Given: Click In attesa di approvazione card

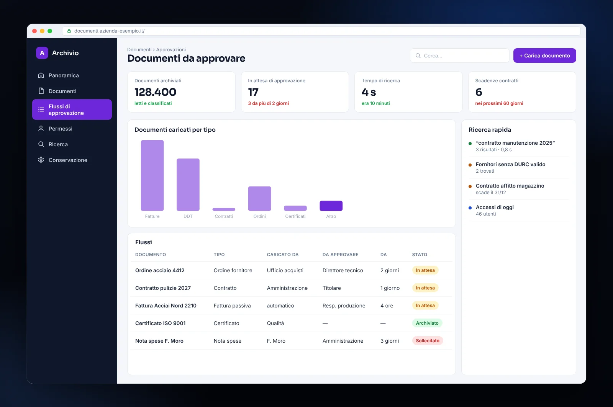Looking at the screenshot, I should point(295,92).
